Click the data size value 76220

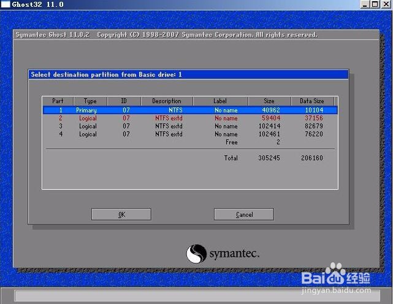pos(314,134)
